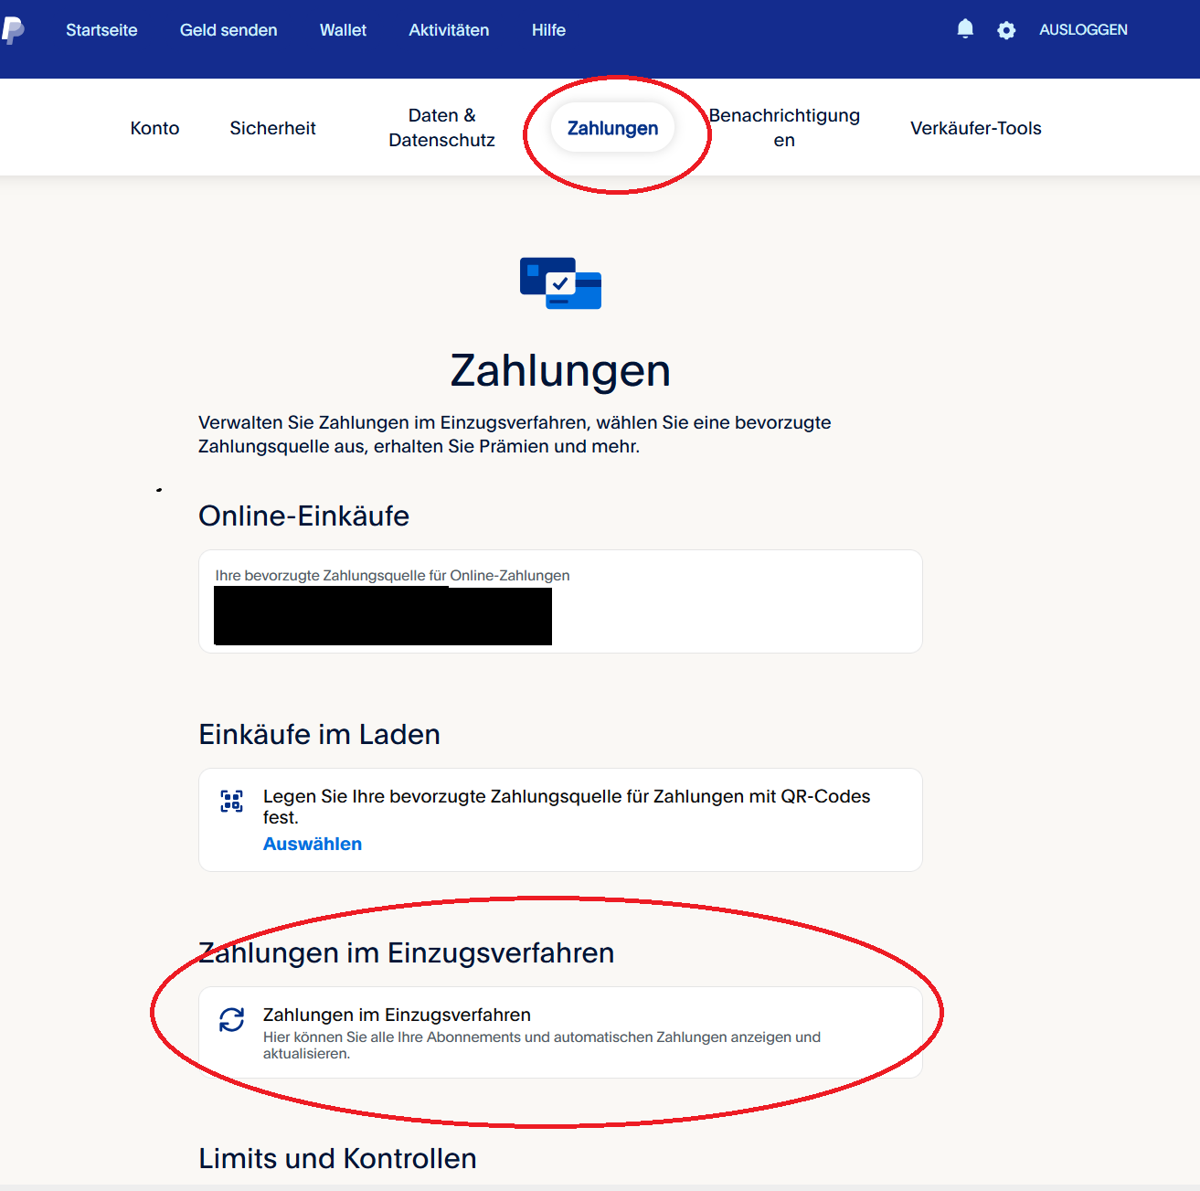The height and width of the screenshot is (1191, 1200).
Task: Go to Startseite in top navigation
Action: 101,30
